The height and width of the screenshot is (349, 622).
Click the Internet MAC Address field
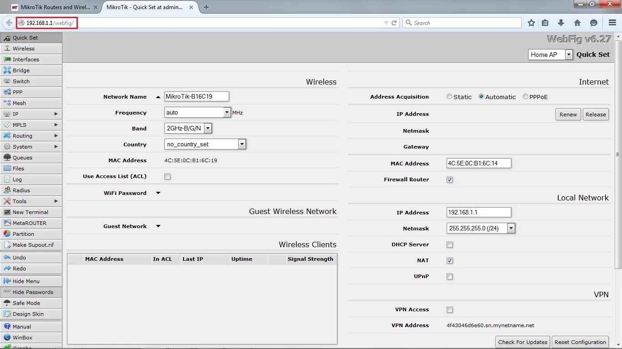(479, 163)
